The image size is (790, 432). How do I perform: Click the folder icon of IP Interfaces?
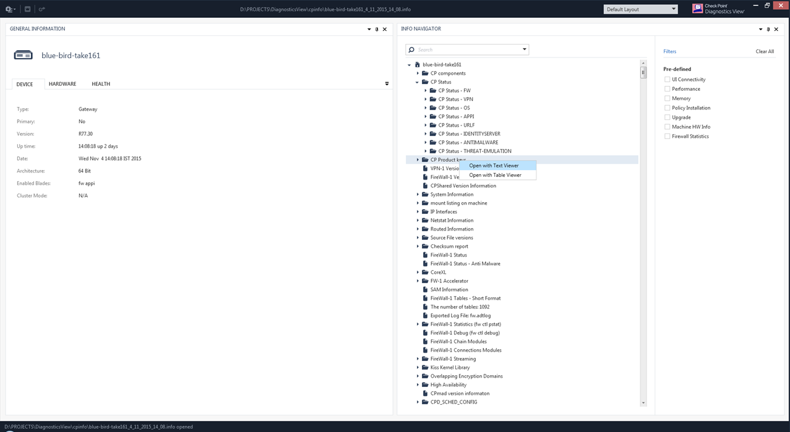425,211
